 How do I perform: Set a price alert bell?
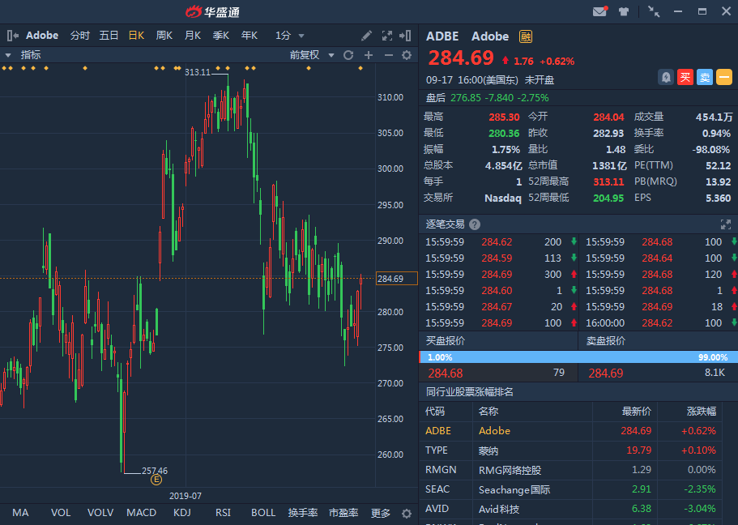point(666,77)
